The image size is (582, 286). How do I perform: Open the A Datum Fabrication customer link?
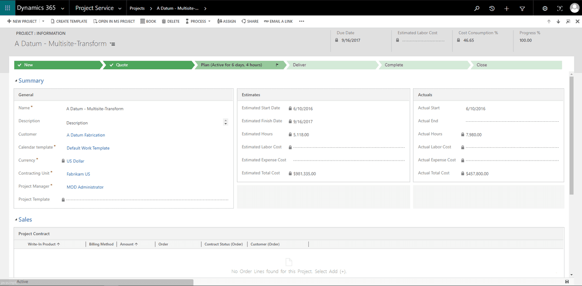(86, 135)
